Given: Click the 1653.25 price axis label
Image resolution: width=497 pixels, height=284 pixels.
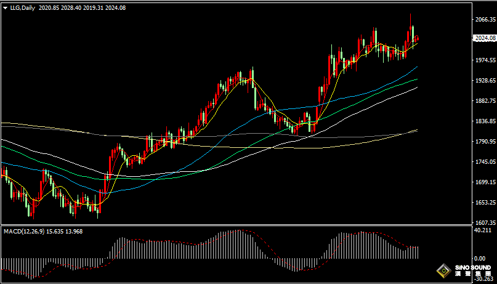Looking at the screenshot, I should 485,203.
